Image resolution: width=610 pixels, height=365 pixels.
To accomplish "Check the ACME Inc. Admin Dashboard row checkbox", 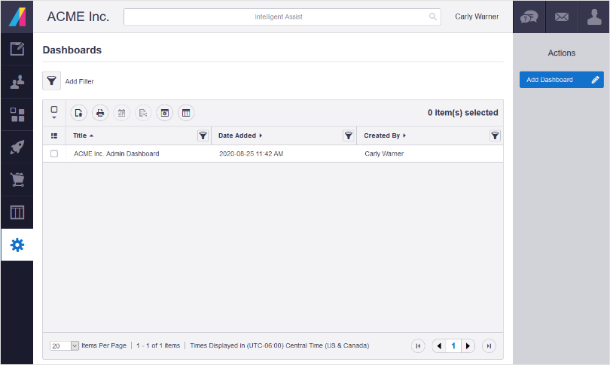I will click(x=54, y=154).
